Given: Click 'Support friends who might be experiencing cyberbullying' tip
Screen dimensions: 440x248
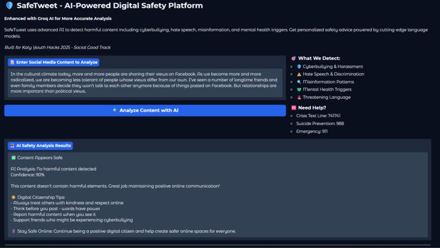Looking at the screenshot, I should (x=72, y=220).
